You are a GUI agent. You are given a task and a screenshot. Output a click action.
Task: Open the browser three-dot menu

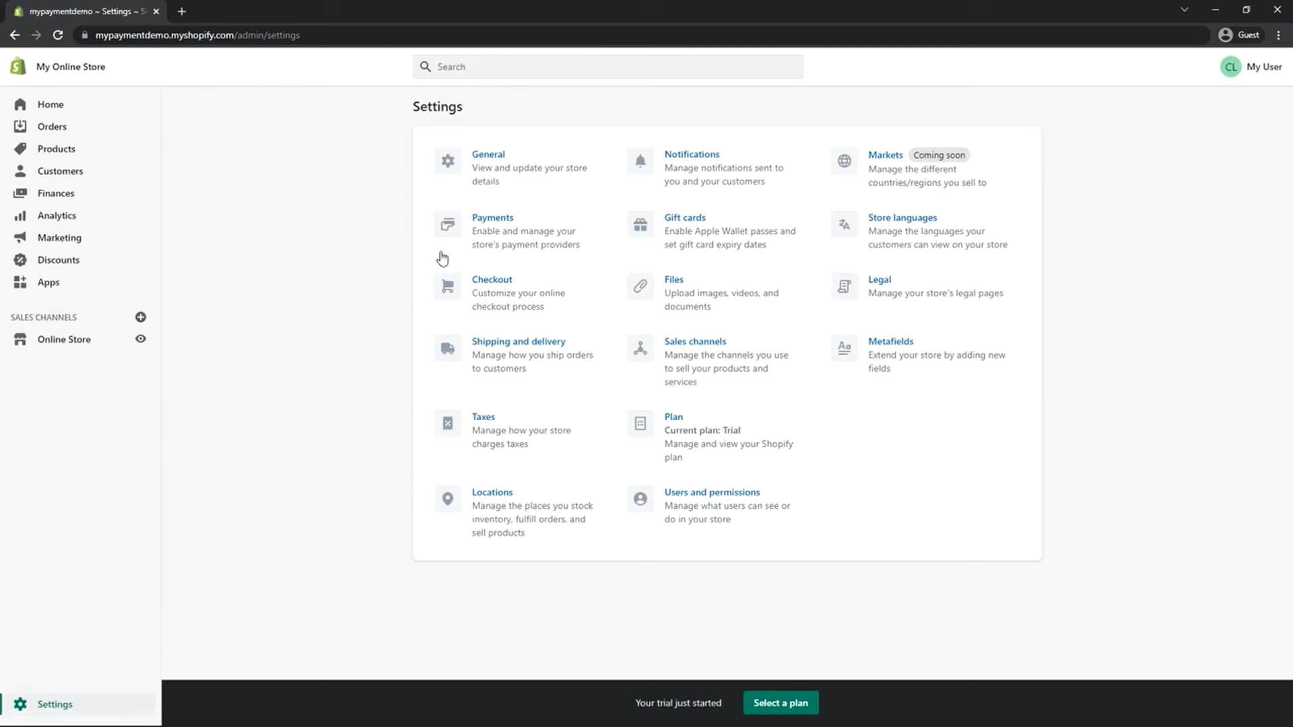(x=1278, y=35)
